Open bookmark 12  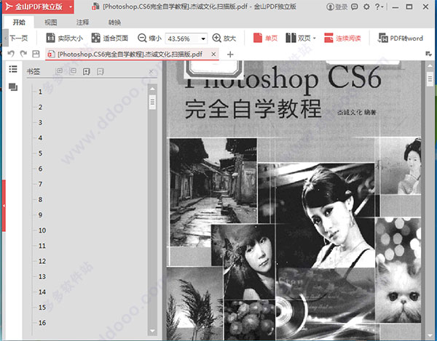[x=42, y=262]
